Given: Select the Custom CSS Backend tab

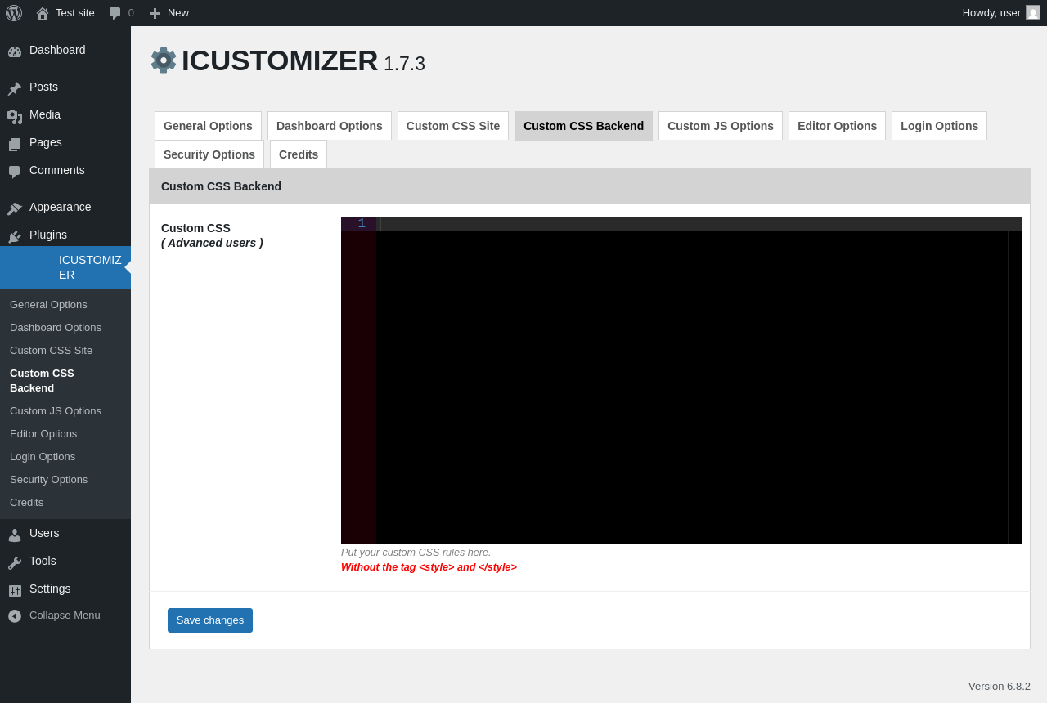Looking at the screenshot, I should click(x=584, y=126).
